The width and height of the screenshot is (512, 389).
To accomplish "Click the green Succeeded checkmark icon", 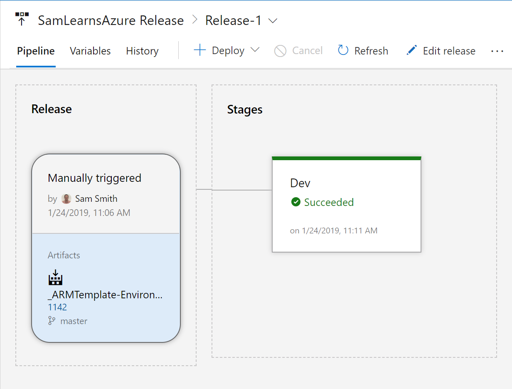I will pyautogui.click(x=296, y=203).
